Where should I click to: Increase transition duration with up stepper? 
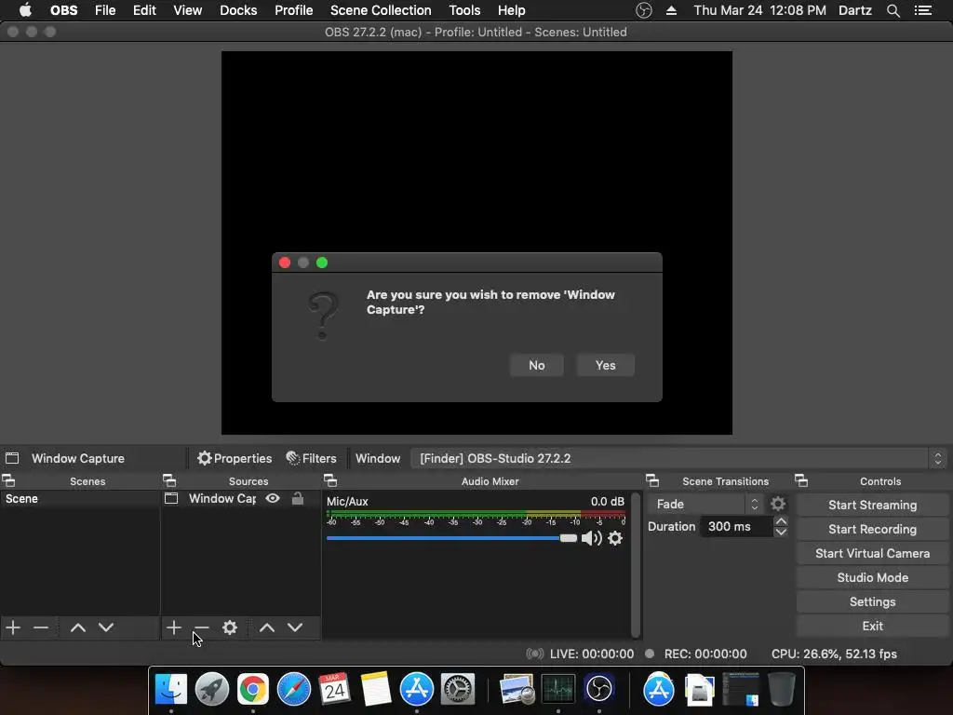click(782, 521)
